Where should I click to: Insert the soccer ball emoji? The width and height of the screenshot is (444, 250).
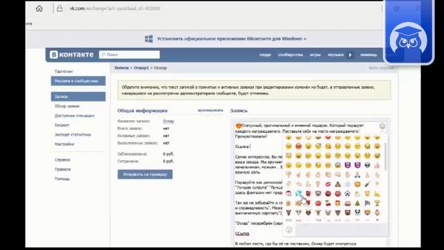point(348,194)
